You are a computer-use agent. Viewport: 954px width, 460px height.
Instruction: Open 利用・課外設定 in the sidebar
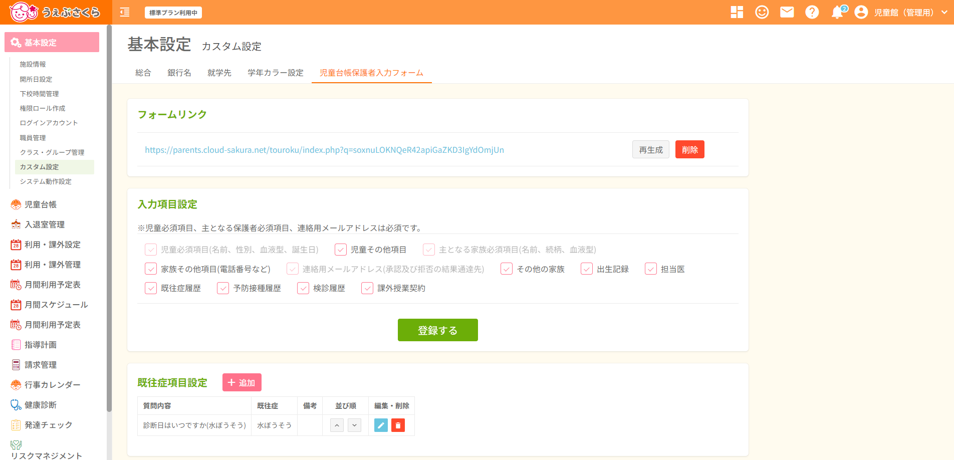pos(52,245)
